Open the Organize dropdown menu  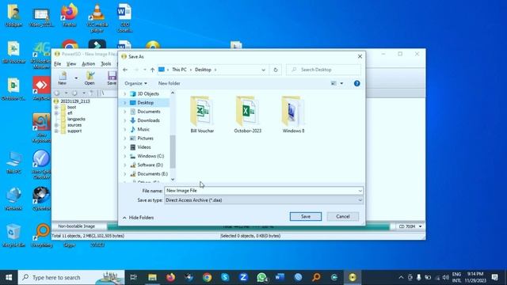135,83
